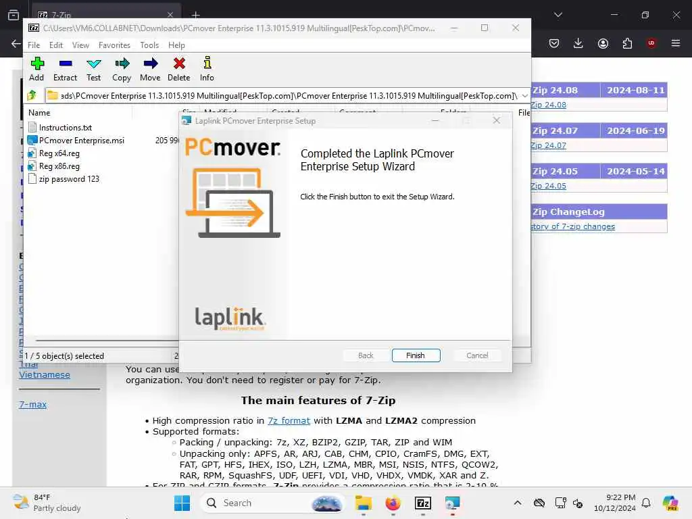Open the Copilot icon in taskbar

tap(670, 503)
